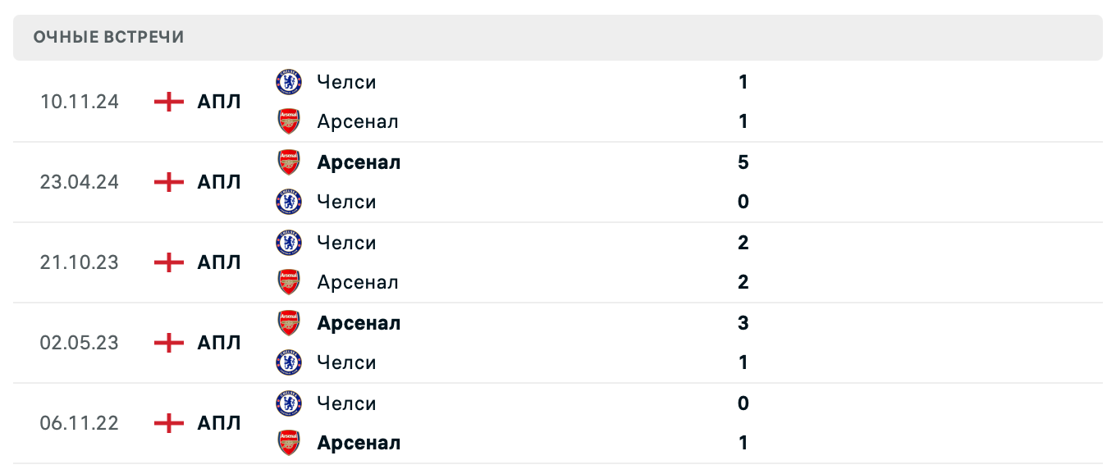Open the АПЛ league link on 02.05.23 row
The height and width of the screenshot is (474, 1116).
pyautogui.click(x=219, y=343)
